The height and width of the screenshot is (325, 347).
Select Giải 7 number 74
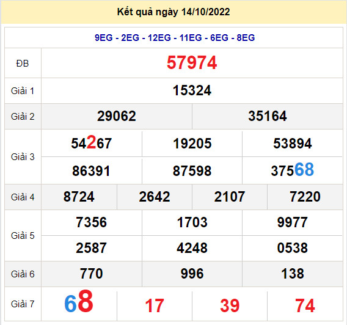click(x=305, y=305)
